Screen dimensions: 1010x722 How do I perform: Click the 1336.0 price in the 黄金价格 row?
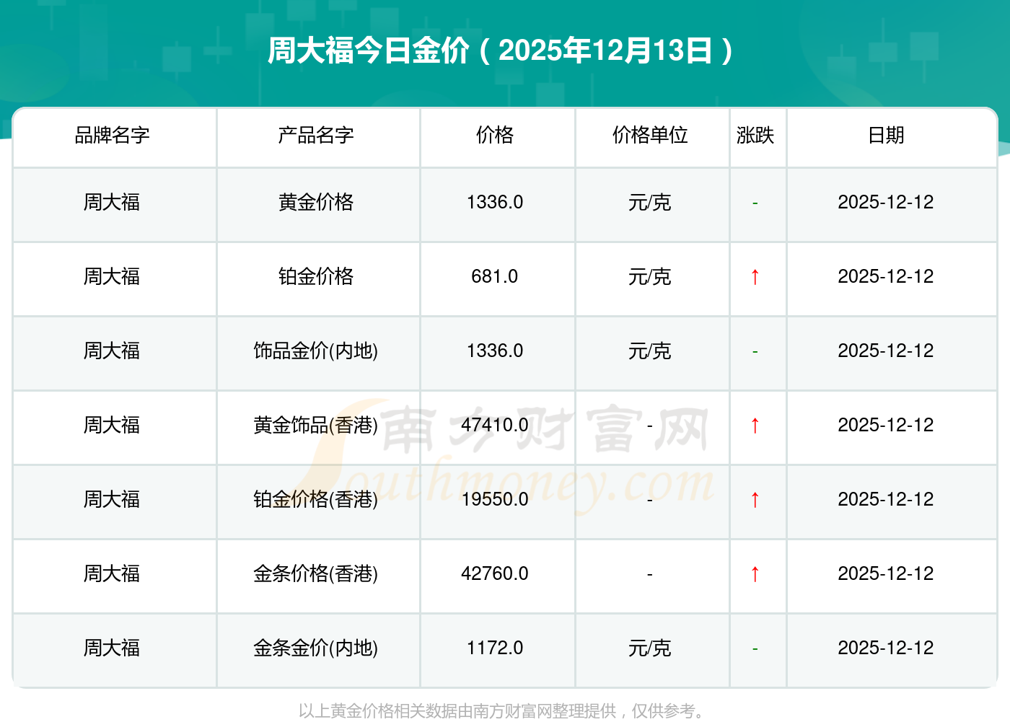[x=495, y=203]
